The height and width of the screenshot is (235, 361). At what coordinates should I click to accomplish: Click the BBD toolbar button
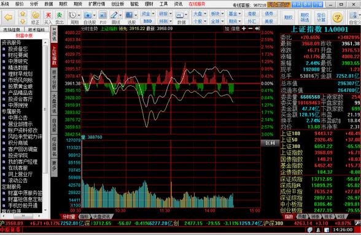(147, 21)
